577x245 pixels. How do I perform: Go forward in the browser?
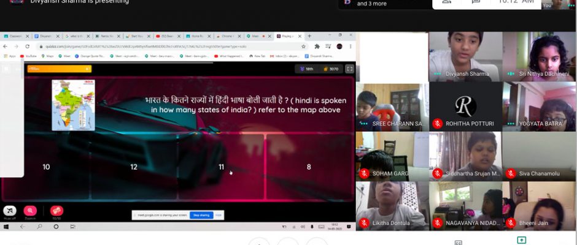[16, 47]
